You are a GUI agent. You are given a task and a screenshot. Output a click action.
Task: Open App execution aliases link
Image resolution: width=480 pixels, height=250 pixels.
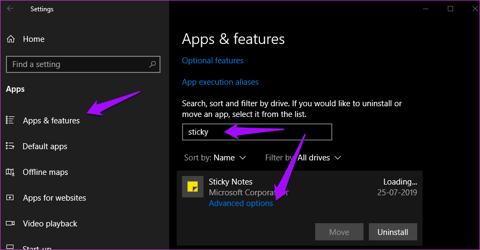pyautogui.click(x=220, y=82)
